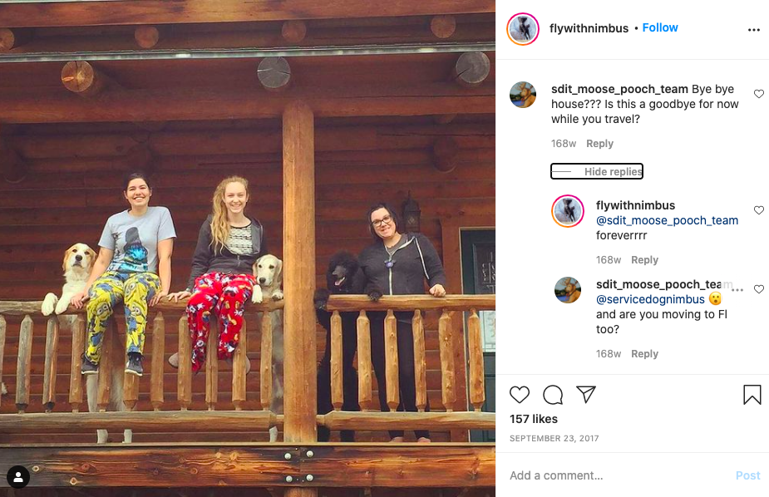Open post options three-dot menu
The image size is (769, 497).
754,30
